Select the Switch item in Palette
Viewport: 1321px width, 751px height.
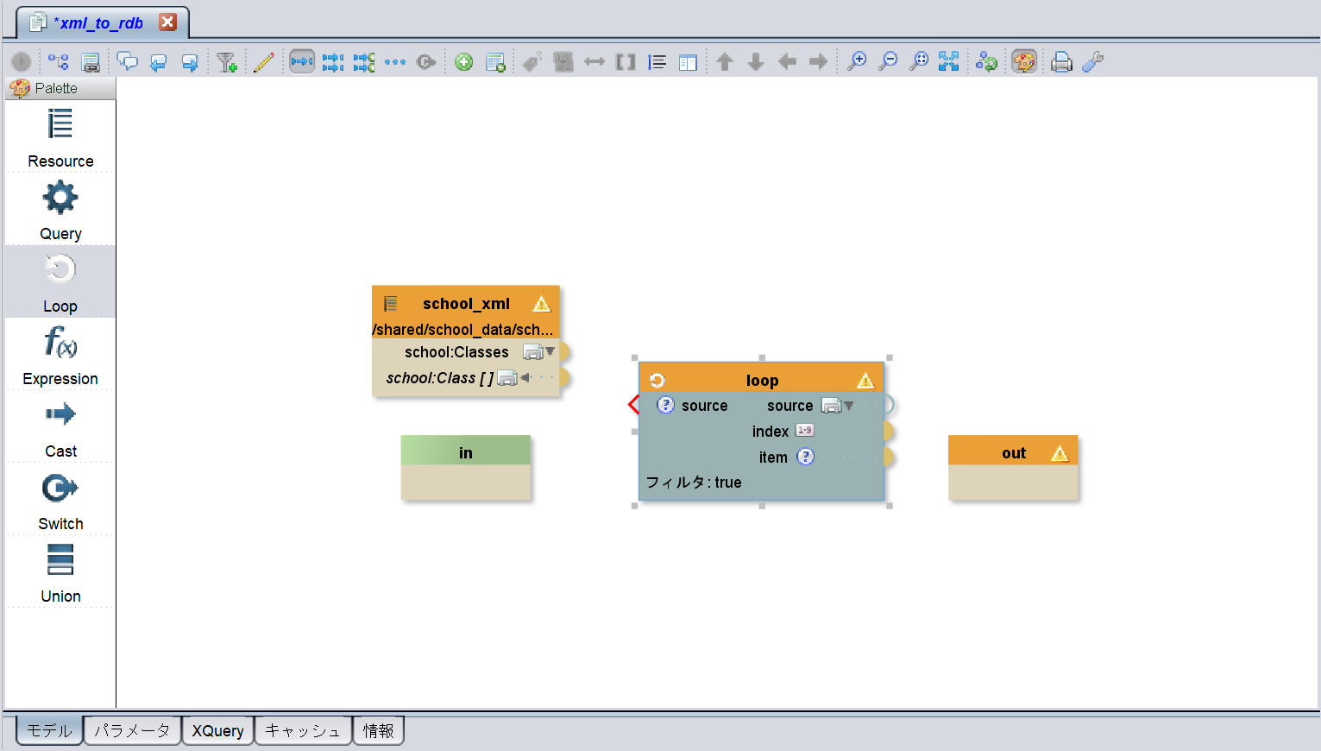tap(60, 500)
